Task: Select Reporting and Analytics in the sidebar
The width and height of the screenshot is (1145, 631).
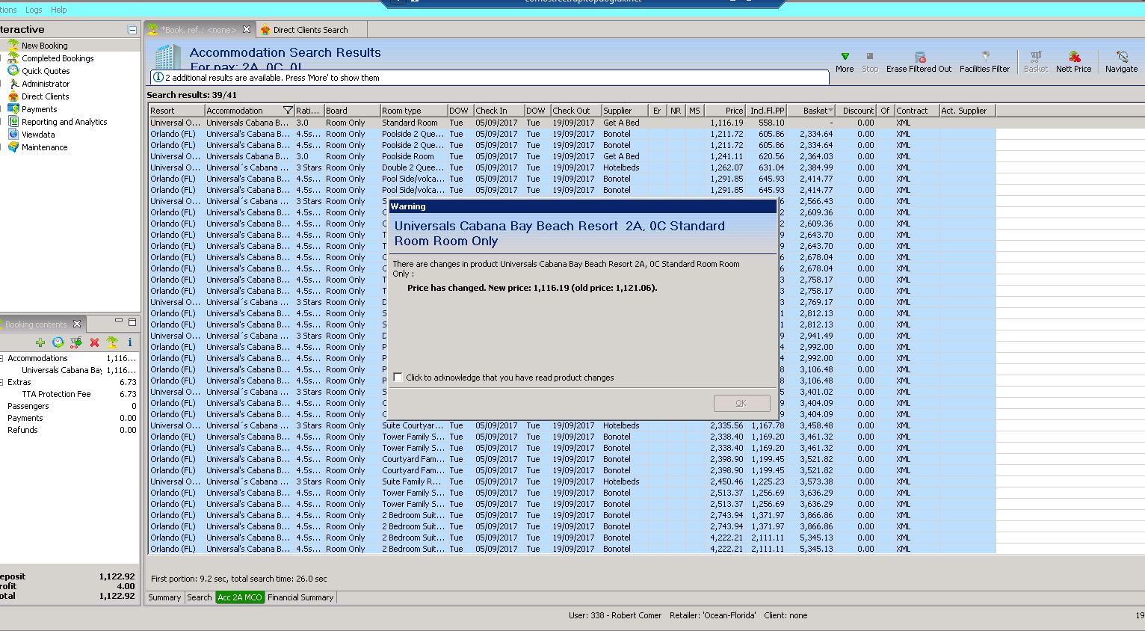Action: [64, 122]
